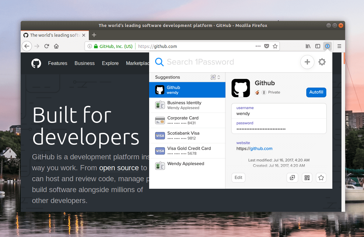Open 1Password settings gear
Image resolution: width=364 pixels, height=237 pixels.
(x=322, y=62)
